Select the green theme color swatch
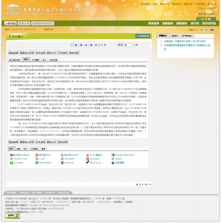 tap(203, 19)
